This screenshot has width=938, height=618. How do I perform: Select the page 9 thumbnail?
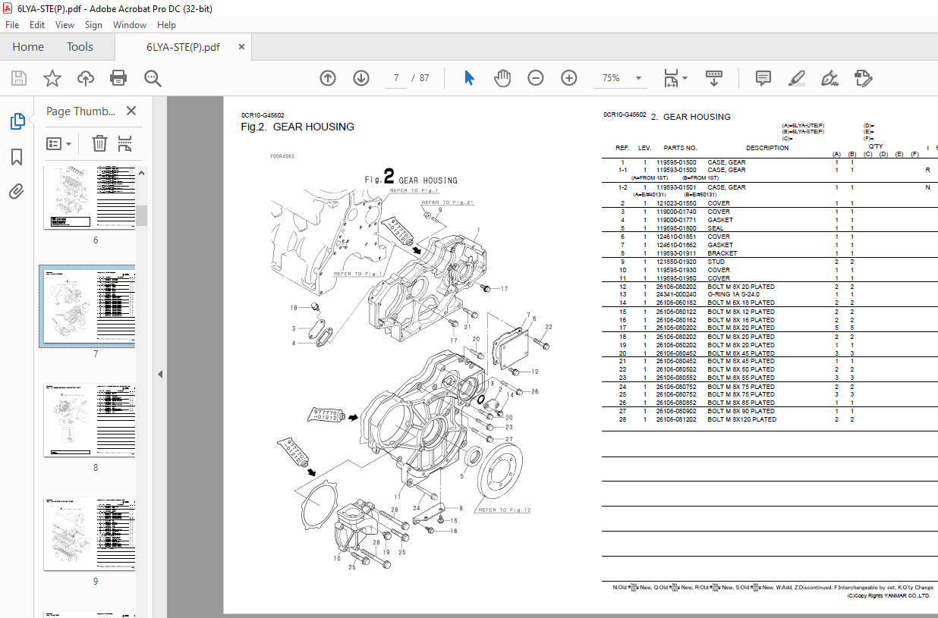tap(91, 534)
